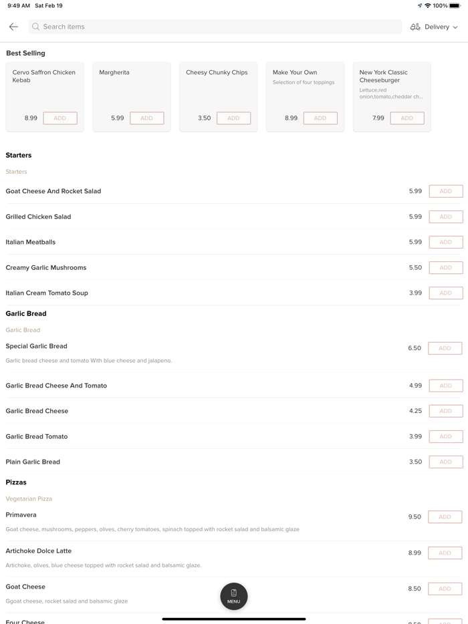Add Cervo Saffron Chicken Kebab

click(60, 118)
